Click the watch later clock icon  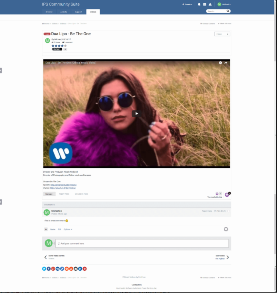[220, 63]
